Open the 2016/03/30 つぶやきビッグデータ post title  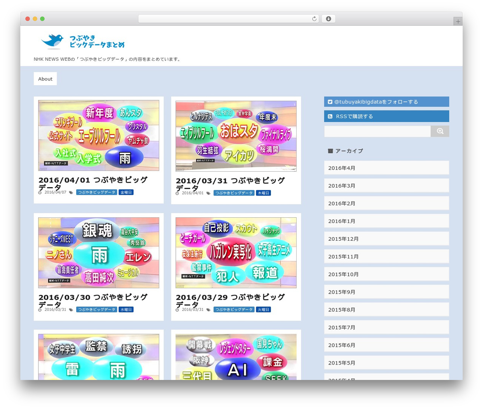tap(93, 301)
